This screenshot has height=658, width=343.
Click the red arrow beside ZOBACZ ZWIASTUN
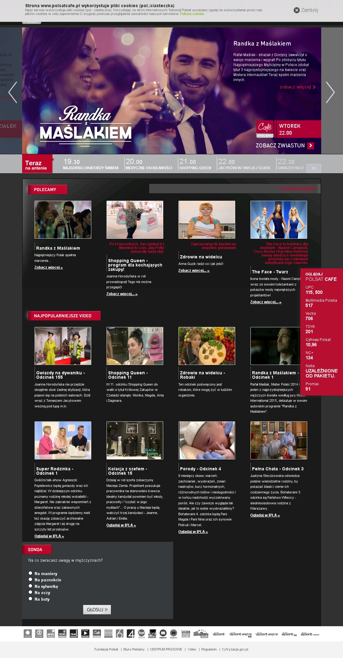pos(311,146)
